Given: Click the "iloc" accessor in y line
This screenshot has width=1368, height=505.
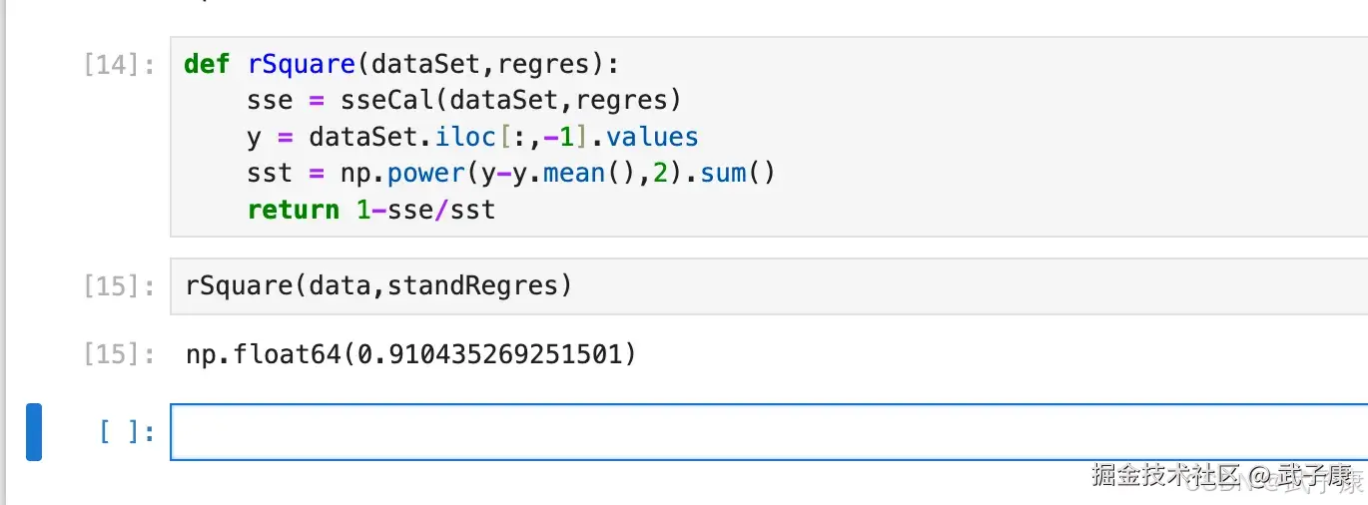Looking at the screenshot, I should (465, 137).
